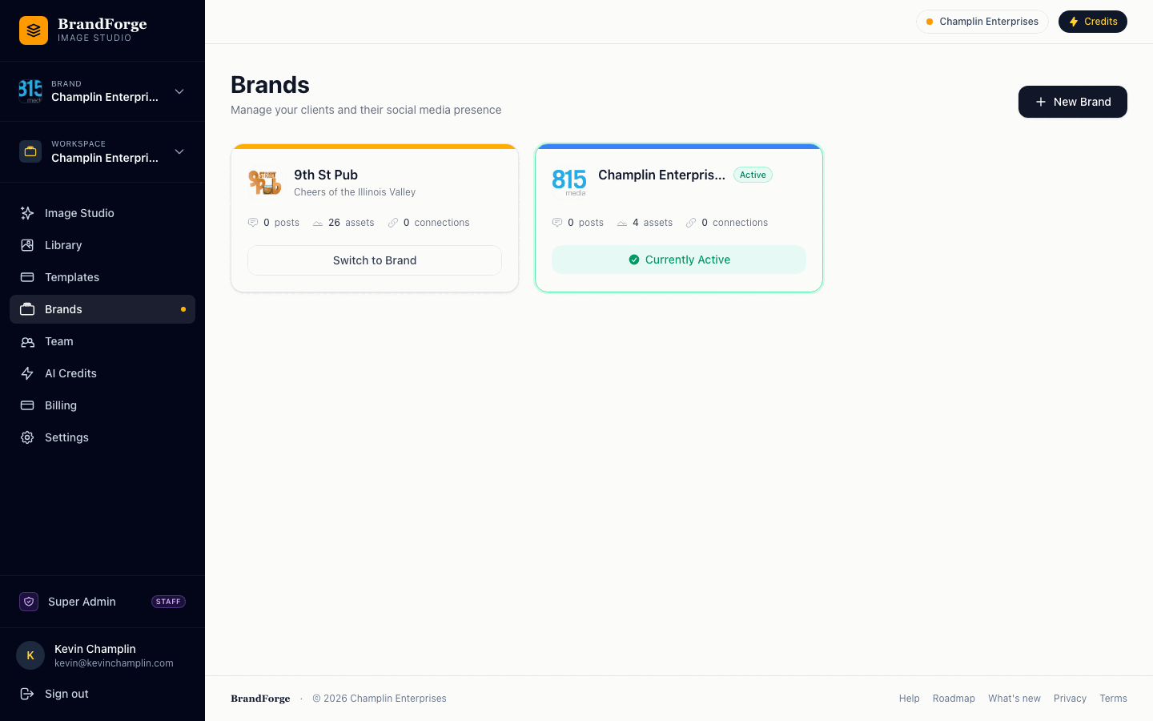Click the lightning bolt in Credits button
This screenshot has width=1153, height=721.
click(1074, 22)
